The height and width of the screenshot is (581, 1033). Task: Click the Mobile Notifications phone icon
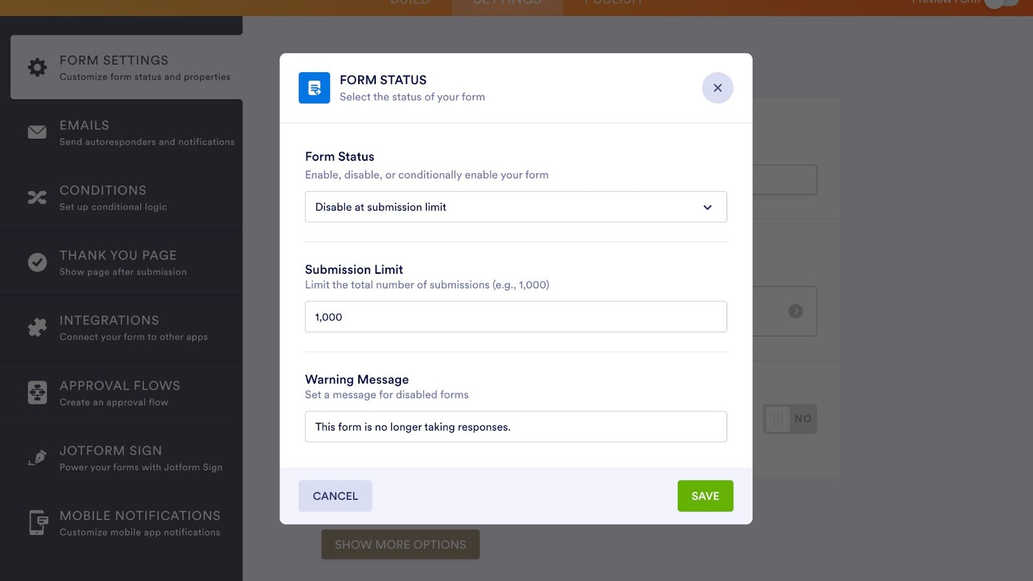[x=37, y=522]
